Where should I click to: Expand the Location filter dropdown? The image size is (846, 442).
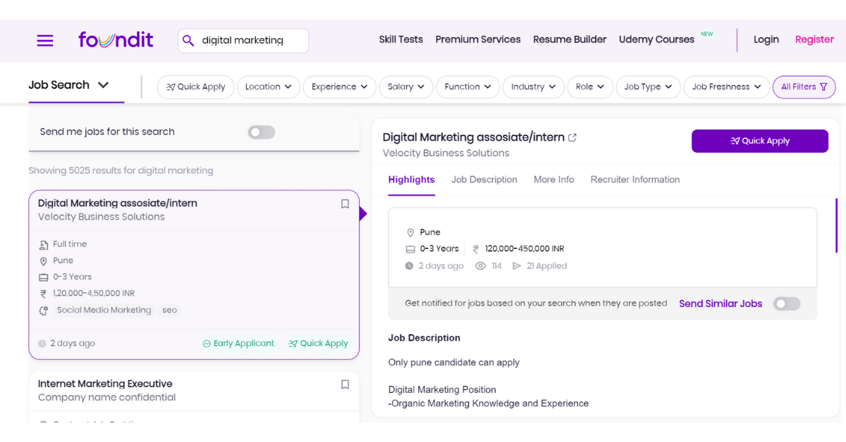tap(268, 87)
